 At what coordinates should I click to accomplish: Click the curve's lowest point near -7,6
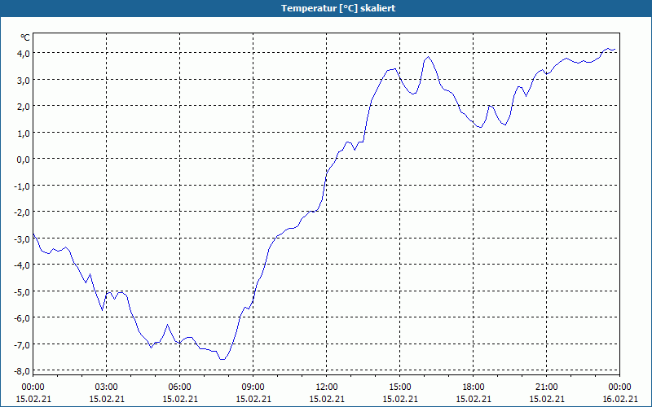tap(222, 359)
